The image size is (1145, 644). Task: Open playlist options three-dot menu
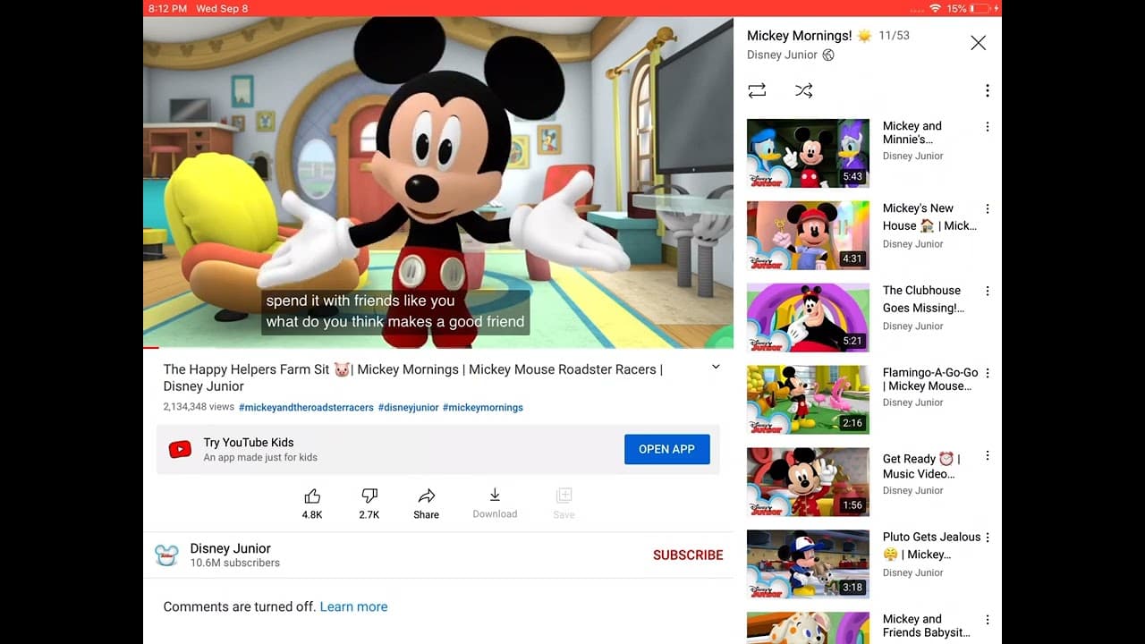pyautogui.click(x=988, y=90)
